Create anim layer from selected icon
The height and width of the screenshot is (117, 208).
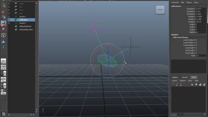pyautogui.click(x=204, y=84)
